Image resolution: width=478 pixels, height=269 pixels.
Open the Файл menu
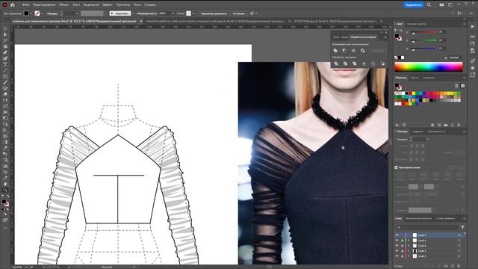tap(26, 5)
